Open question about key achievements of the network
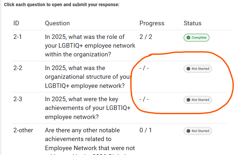 [x=88, y=108]
